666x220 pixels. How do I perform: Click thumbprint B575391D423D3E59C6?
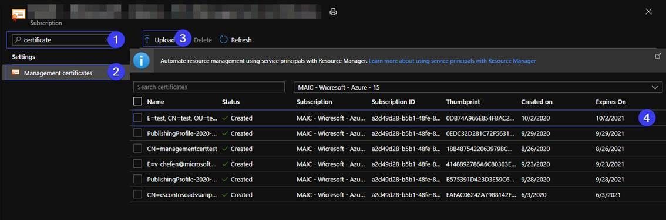click(480, 180)
